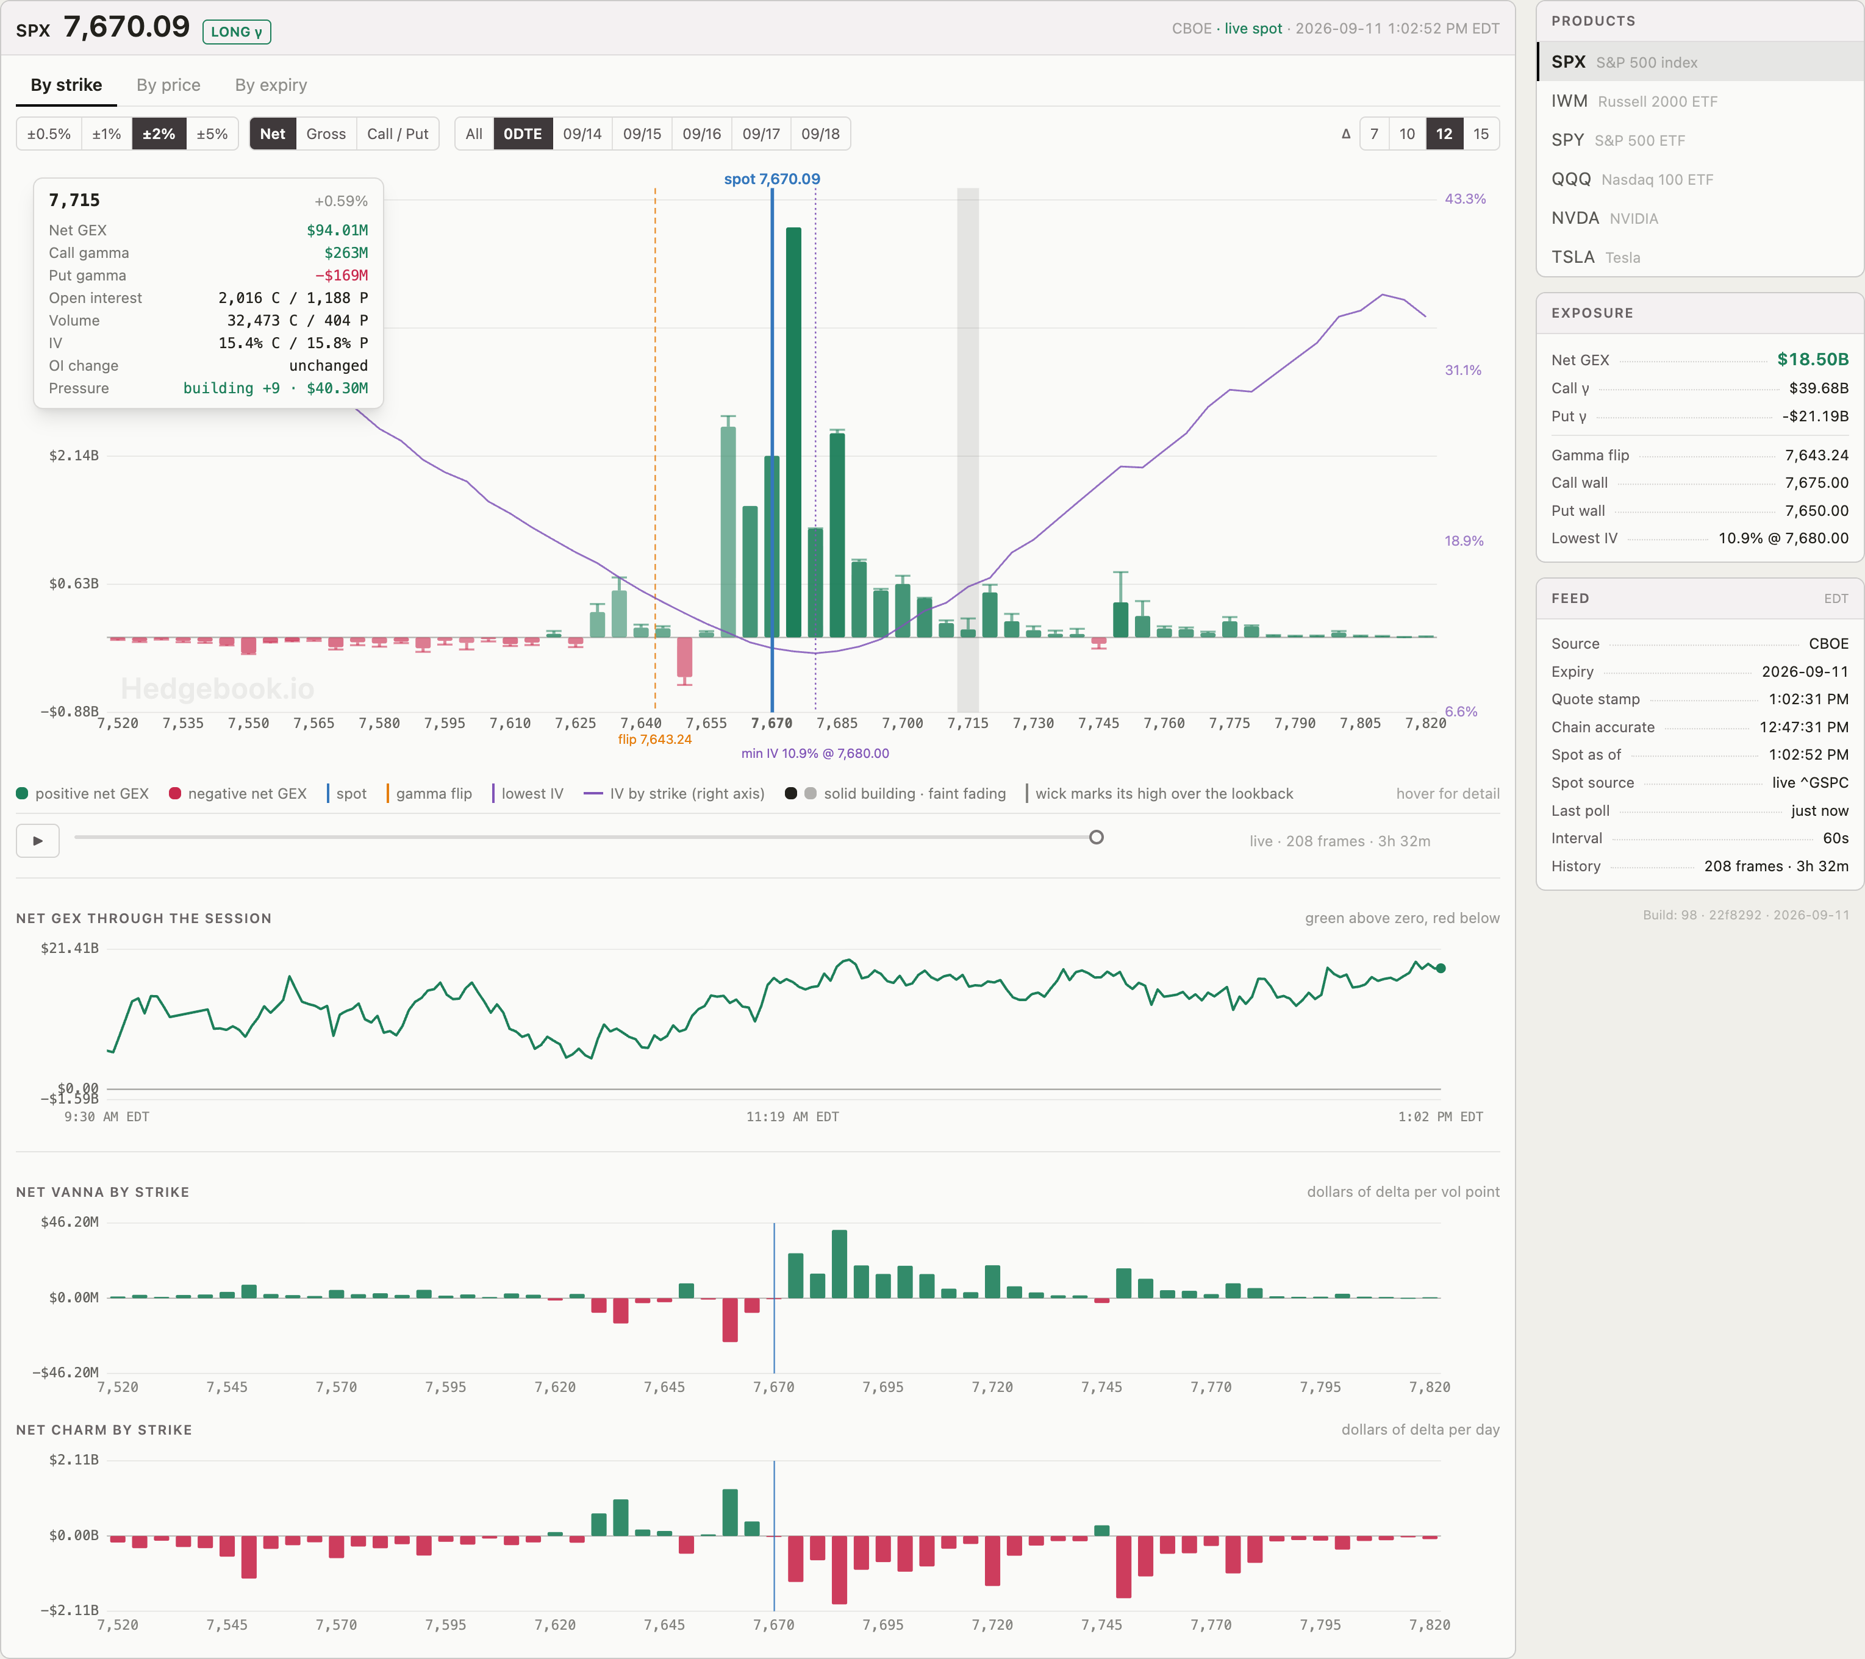The width and height of the screenshot is (1865, 1659).
Task: Select the QQQ Nasdaq 100 ETF product
Action: pyautogui.click(x=1700, y=180)
